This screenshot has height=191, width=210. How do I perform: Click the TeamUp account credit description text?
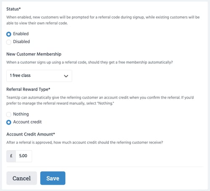point(100,100)
